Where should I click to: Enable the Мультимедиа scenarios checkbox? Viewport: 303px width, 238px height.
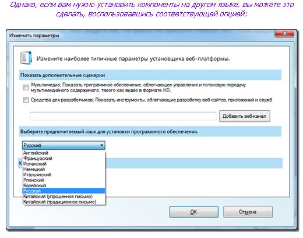tap(26, 87)
